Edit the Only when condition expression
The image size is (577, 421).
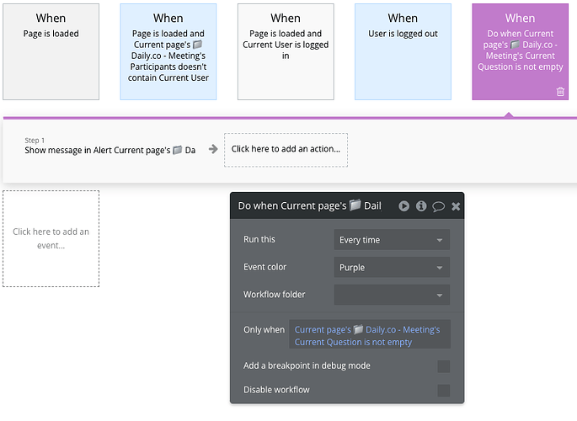tap(370, 335)
